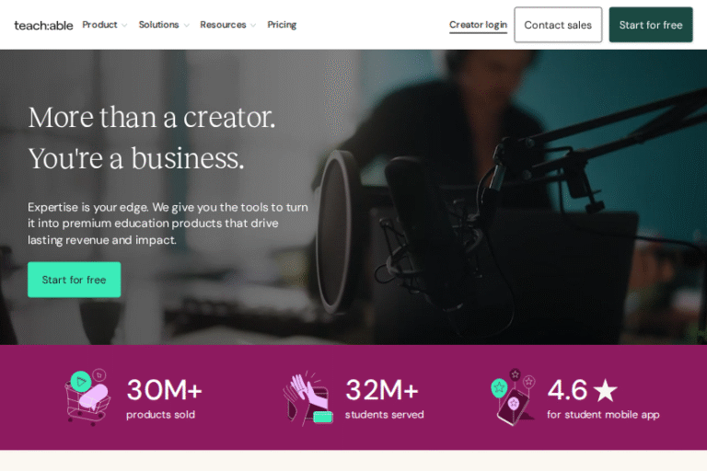Screen dimensions: 707x471
Task: Open the Resources menu label
Action: [x=223, y=25]
